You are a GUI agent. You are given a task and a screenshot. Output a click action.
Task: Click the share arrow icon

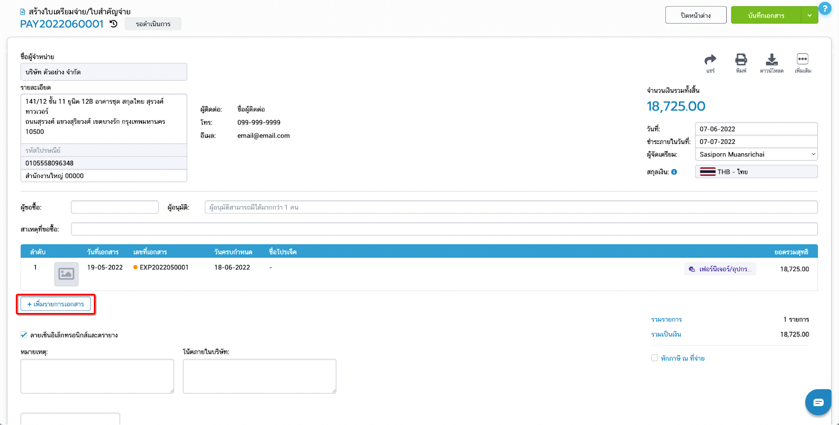coord(710,60)
